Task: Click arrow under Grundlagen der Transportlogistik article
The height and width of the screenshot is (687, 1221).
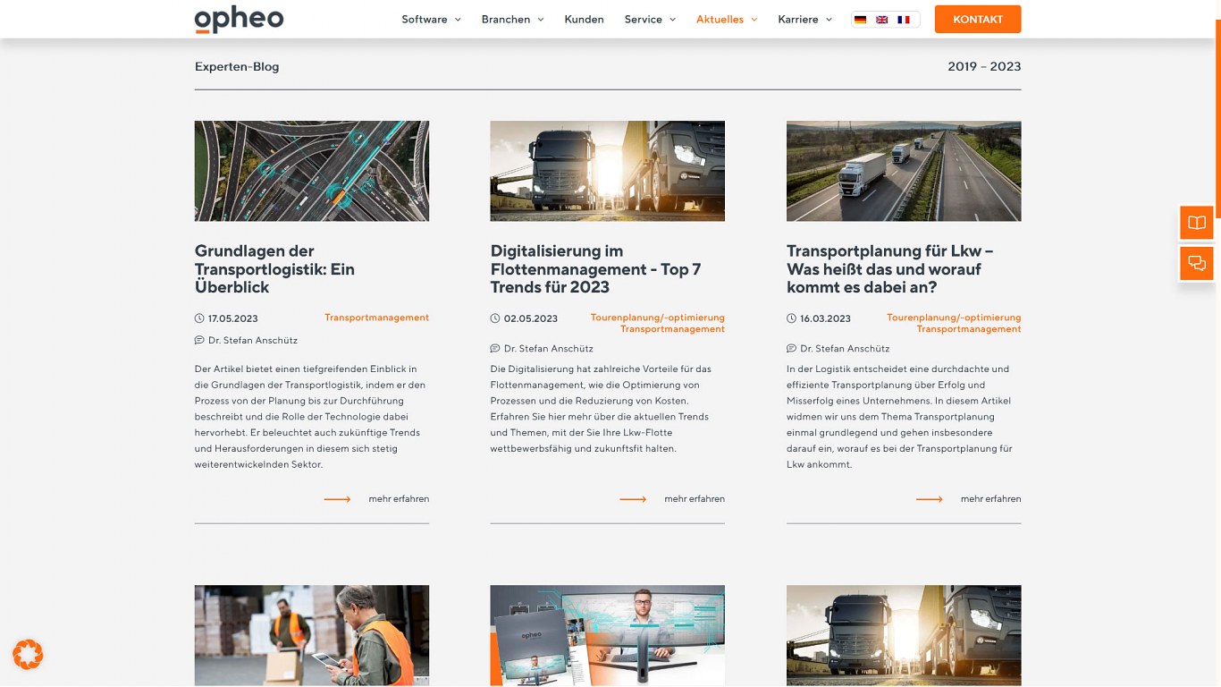Action: point(337,499)
